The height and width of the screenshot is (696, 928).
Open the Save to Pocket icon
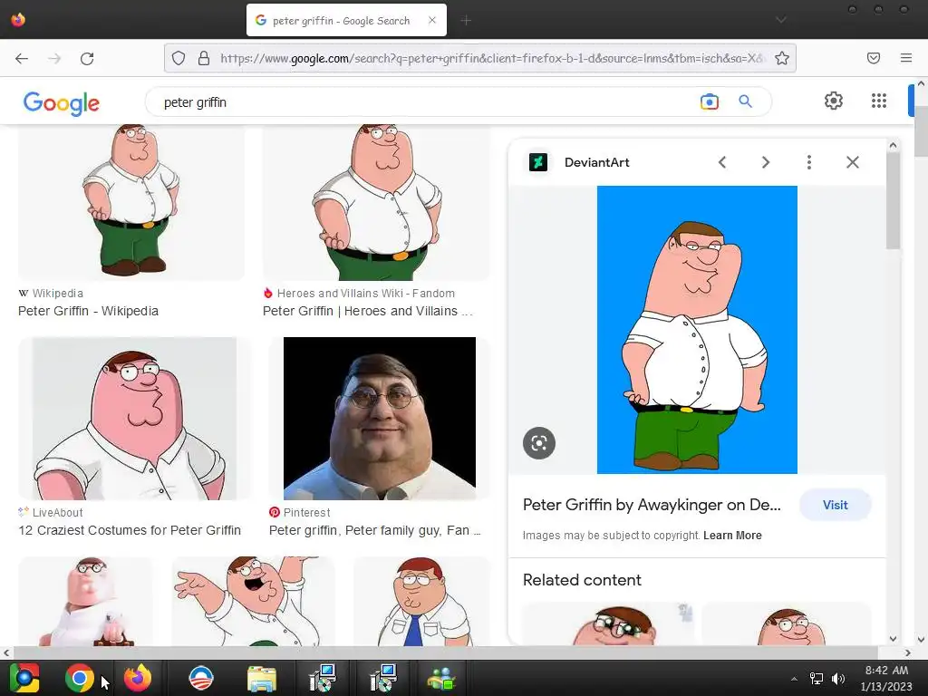[874, 58]
